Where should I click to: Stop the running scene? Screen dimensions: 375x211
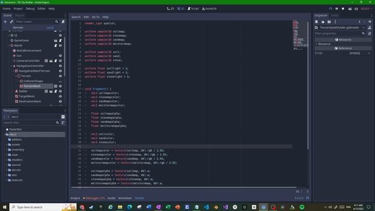click(x=343, y=9)
